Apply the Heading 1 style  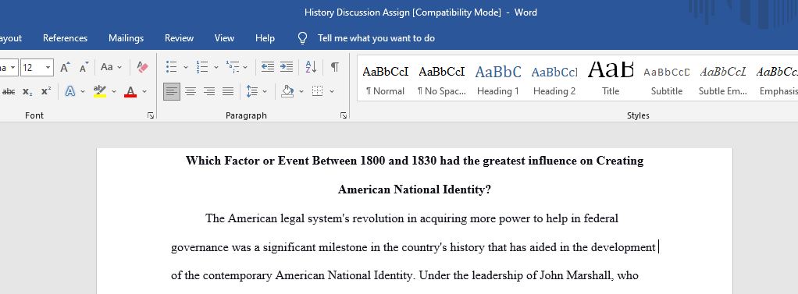pyautogui.click(x=497, y=80)
